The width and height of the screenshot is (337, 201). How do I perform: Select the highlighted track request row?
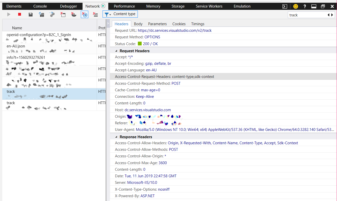(x=38, y=94)
